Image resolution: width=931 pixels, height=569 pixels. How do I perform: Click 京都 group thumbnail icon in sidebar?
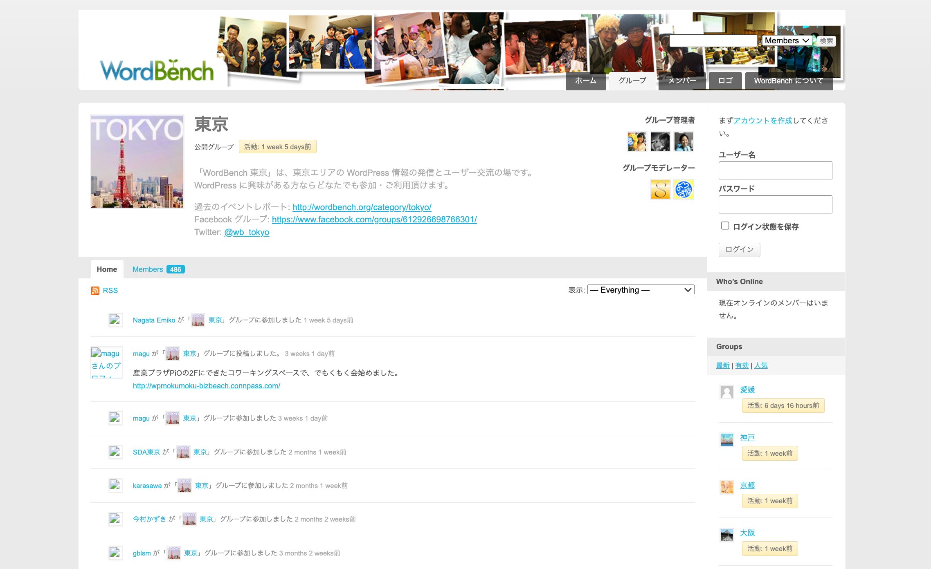(x=726, y=487)
